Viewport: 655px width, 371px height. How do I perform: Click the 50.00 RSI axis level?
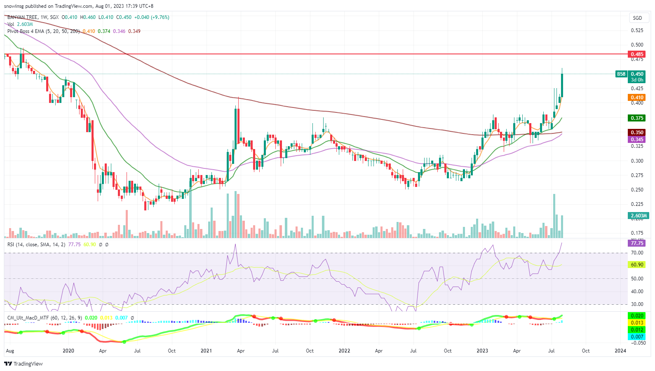637,279
